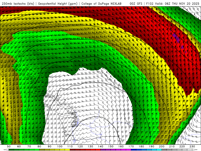The width and height of the screenshot is (201, 151).
Task: Click the 10260 height contour label
Action: [57, 24]
